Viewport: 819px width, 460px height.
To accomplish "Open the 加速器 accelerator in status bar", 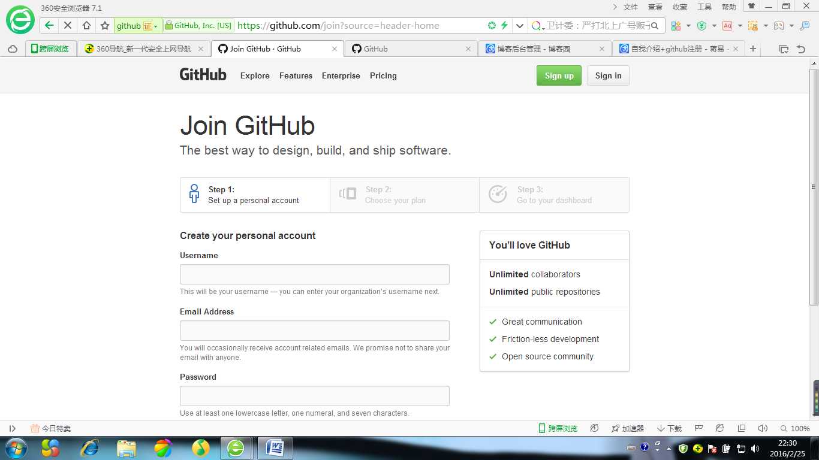I will (x=627, y=428).
